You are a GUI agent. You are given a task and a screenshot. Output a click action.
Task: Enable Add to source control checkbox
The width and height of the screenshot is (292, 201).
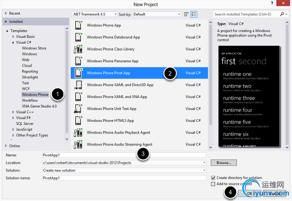(213, 184)
